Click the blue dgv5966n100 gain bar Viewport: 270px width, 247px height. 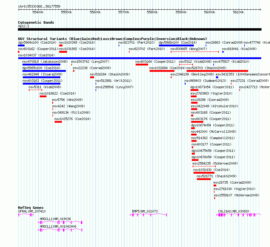tap(176, 45)
